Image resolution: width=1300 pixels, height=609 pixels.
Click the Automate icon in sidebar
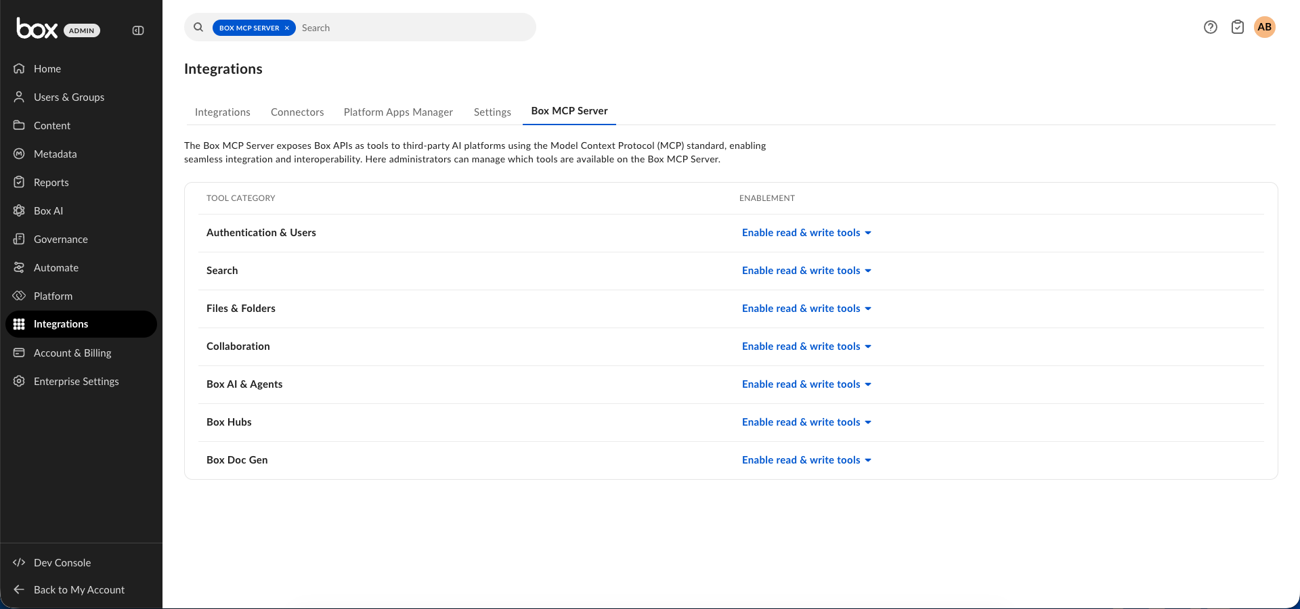[x=19, y=267]
